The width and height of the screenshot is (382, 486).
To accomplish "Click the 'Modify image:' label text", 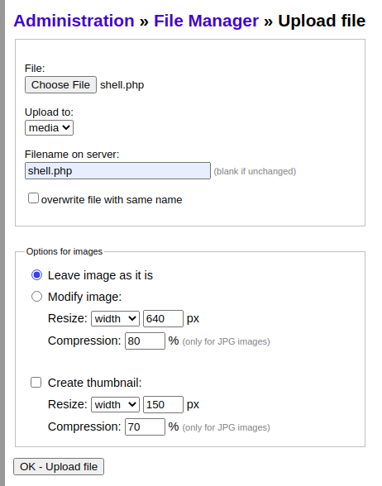I will [84, 297].
